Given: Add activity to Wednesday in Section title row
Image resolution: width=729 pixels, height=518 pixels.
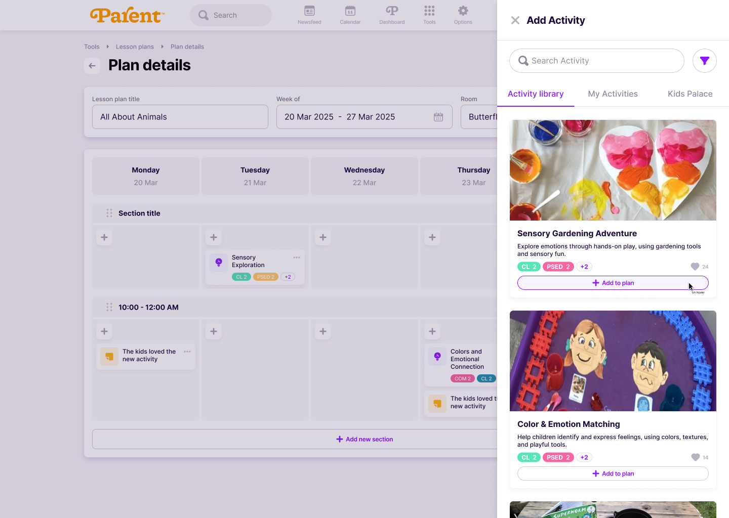Looking at the screenshot, I should (x=323, y=237).
